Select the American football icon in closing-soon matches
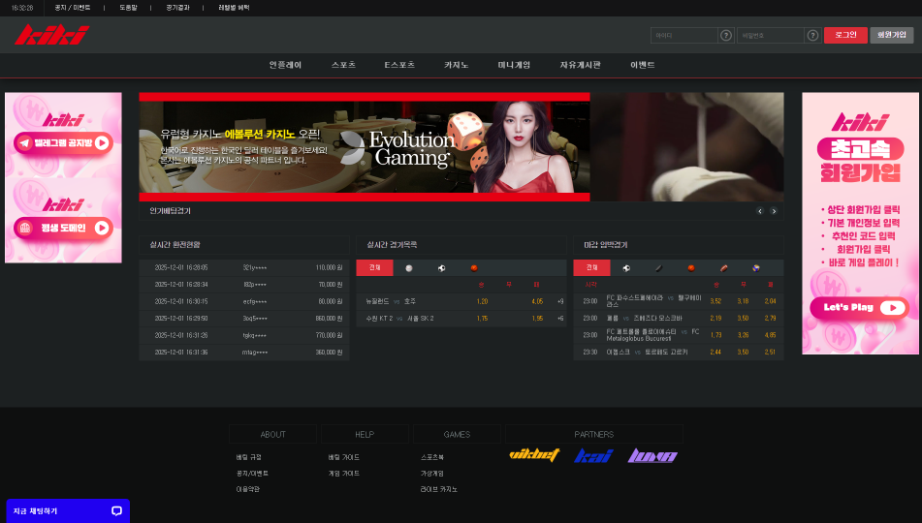 click(722, 268)
